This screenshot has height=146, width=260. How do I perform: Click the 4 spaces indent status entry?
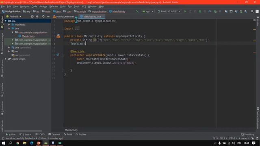[x=244, y=138]
